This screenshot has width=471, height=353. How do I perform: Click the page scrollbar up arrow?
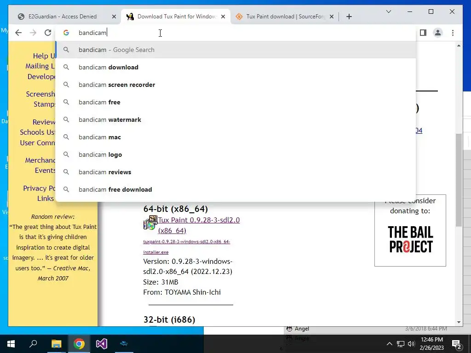[x=459, y=46]
